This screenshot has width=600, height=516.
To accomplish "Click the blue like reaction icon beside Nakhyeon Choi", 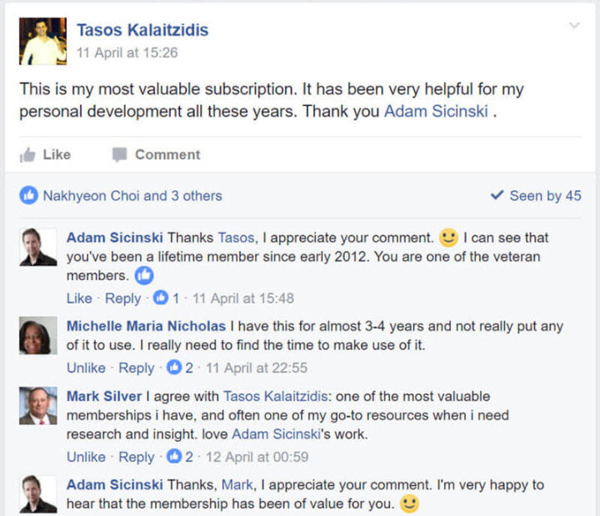I will coord(29,196).
